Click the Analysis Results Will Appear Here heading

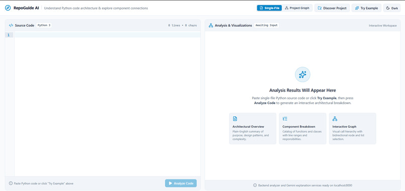tap(302, 90)
